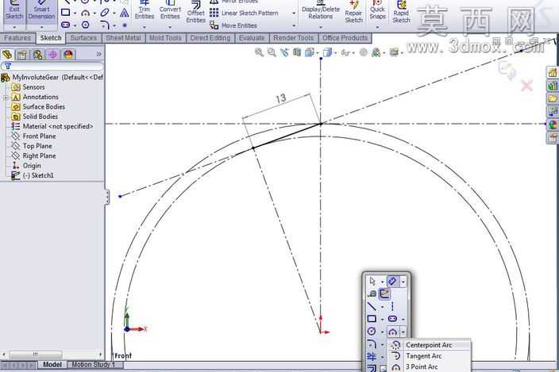Select the Line tool in shortcut toolbar
Viewport: 559px width, 372px height.
(372, 306)
